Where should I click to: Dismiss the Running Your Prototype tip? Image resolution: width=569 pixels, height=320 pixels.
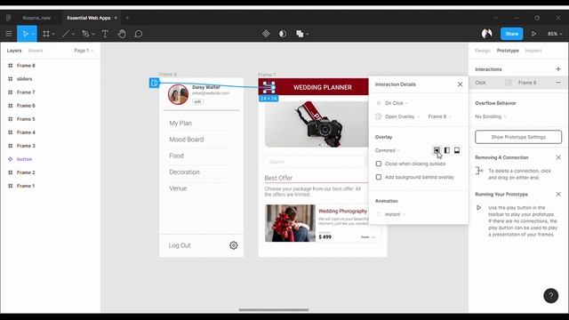coord(558,194)
